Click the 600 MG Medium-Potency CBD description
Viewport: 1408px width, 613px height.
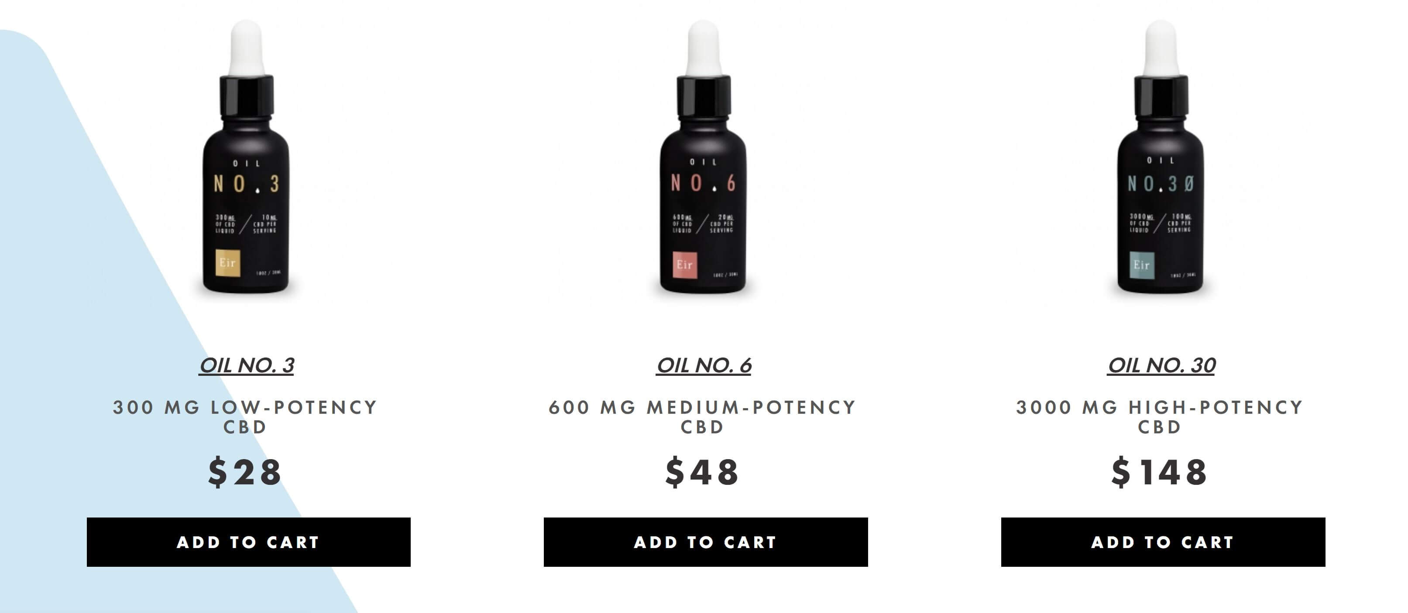(x=702, y=416)
